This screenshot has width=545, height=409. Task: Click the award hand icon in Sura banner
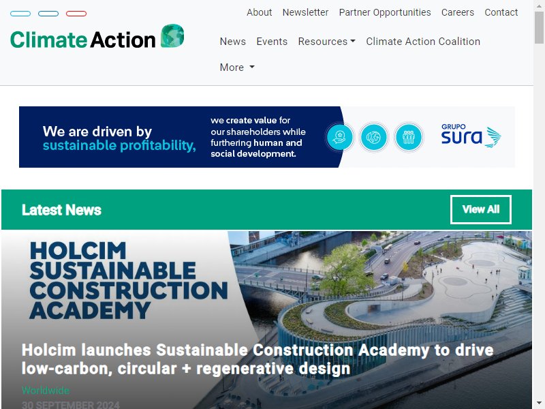(x=339, y=137)
